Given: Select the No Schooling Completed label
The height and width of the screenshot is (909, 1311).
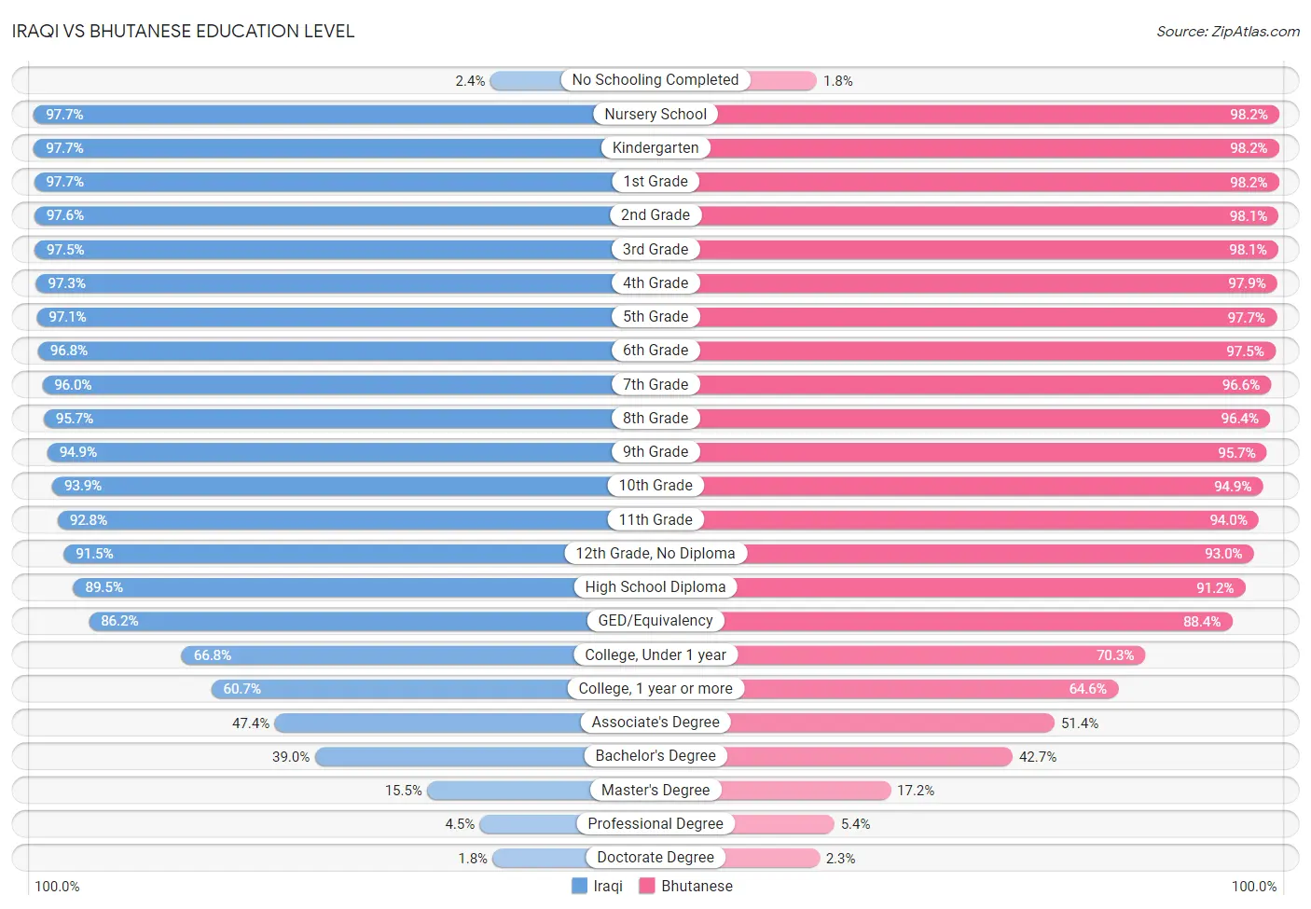Looking at the screenshot, I should tap(655, 80).
